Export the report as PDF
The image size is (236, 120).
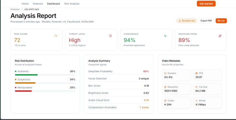(x=206, y=21)
